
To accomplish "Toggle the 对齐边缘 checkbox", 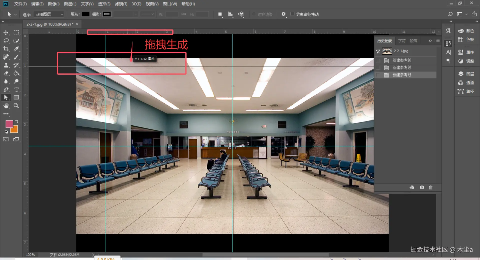I will (254, 14).
